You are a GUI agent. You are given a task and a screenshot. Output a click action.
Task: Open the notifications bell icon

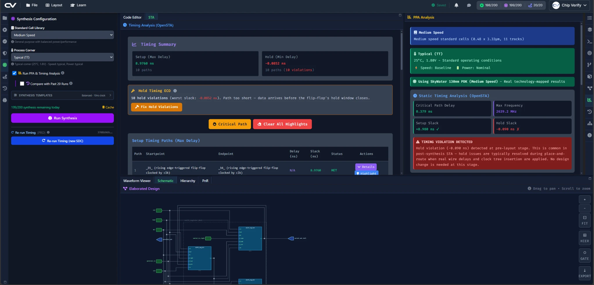click(x=456, y=5)
